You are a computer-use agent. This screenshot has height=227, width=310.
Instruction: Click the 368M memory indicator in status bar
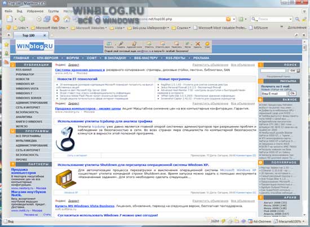click(215, 221)
